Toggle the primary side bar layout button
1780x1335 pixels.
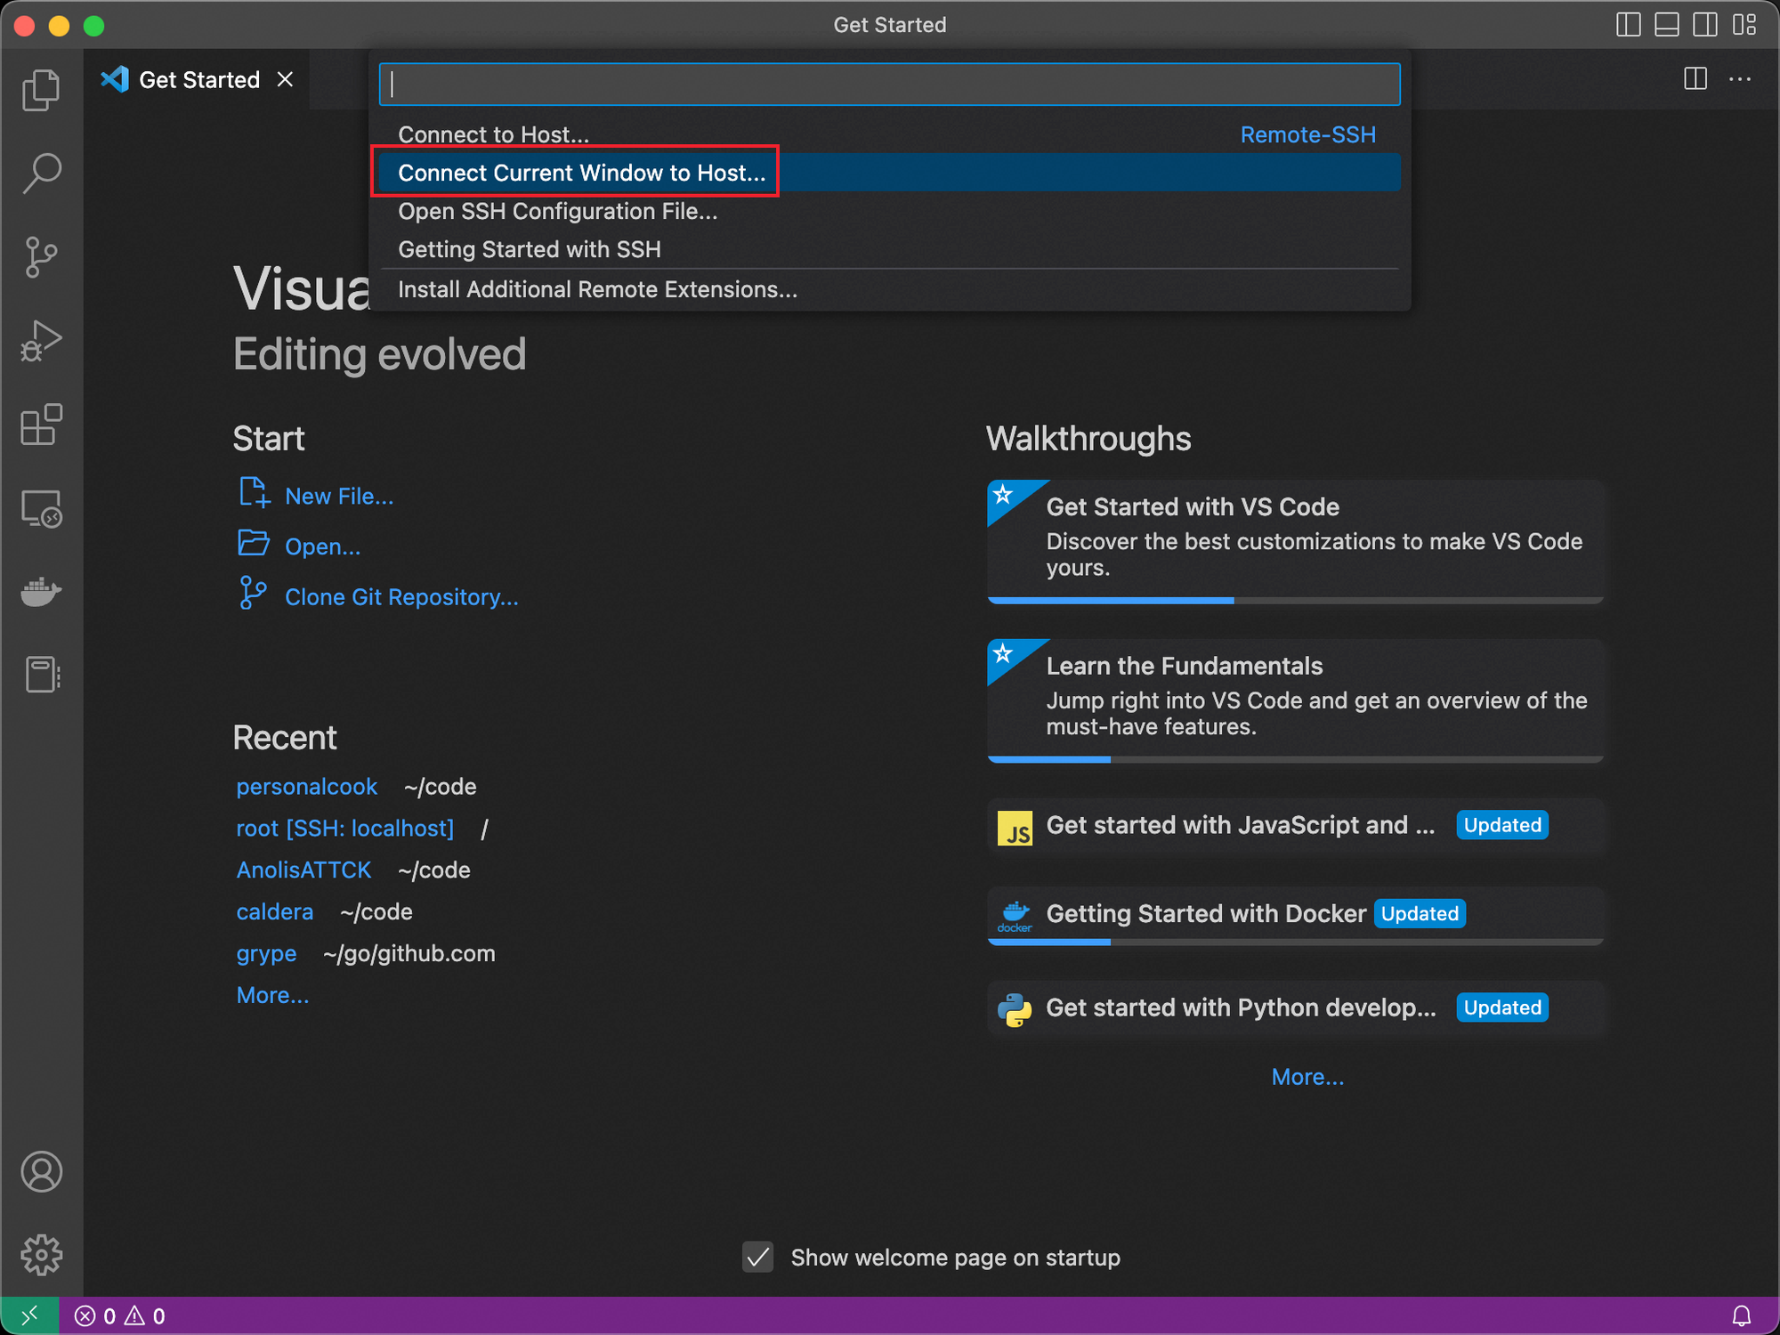pos(1628,25)
